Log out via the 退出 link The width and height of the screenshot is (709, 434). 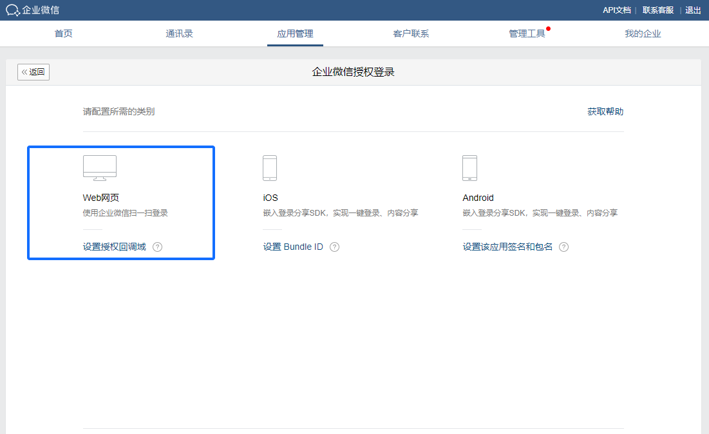click(693, 10)
